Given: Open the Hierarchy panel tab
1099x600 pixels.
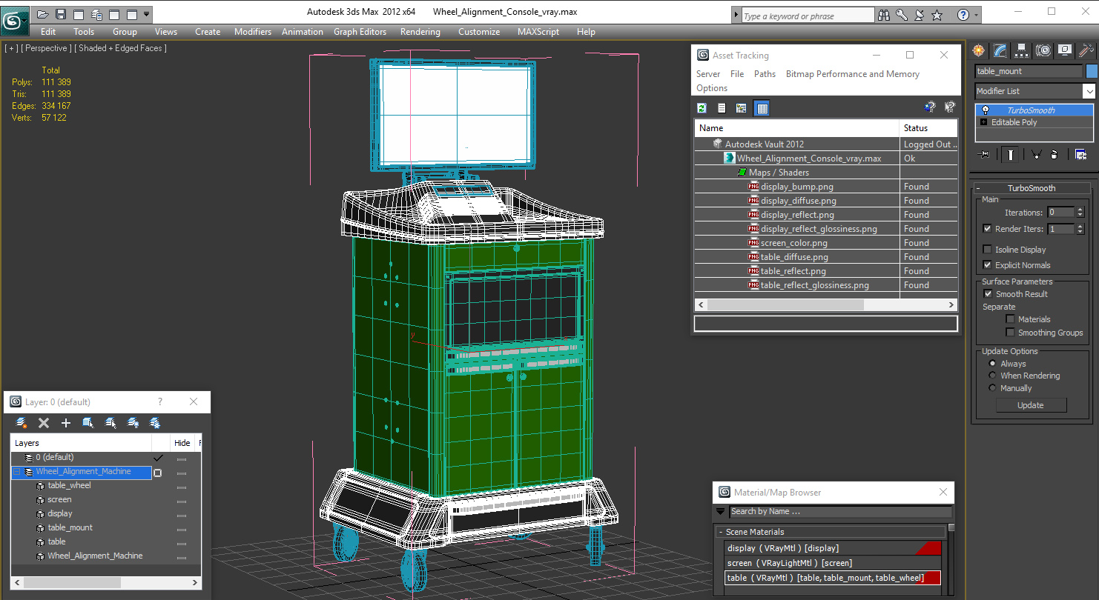Looking at the screenshot, I should pos(1022,50).
